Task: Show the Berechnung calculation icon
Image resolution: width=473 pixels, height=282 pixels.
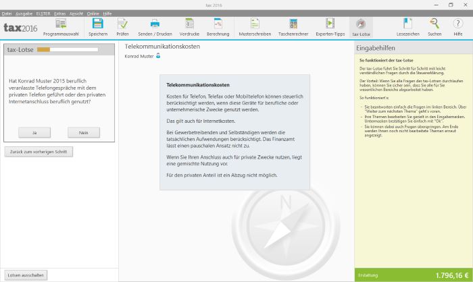Action: (x=218, y=24)
